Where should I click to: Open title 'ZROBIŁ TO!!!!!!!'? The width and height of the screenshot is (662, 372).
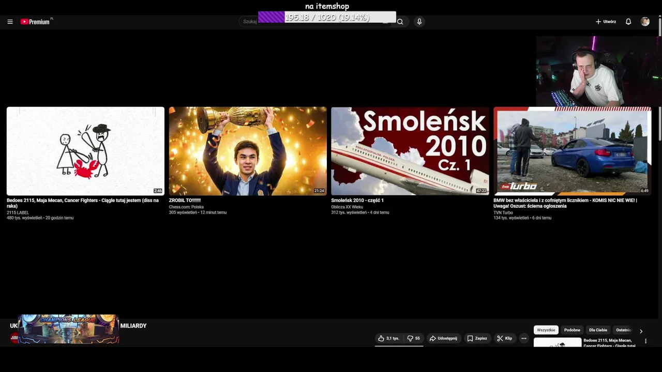(x=185, y=200)
